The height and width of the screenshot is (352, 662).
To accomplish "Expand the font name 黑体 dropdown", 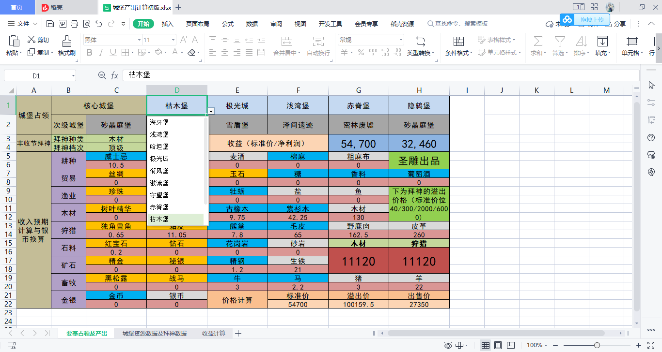I will [139, 40].
